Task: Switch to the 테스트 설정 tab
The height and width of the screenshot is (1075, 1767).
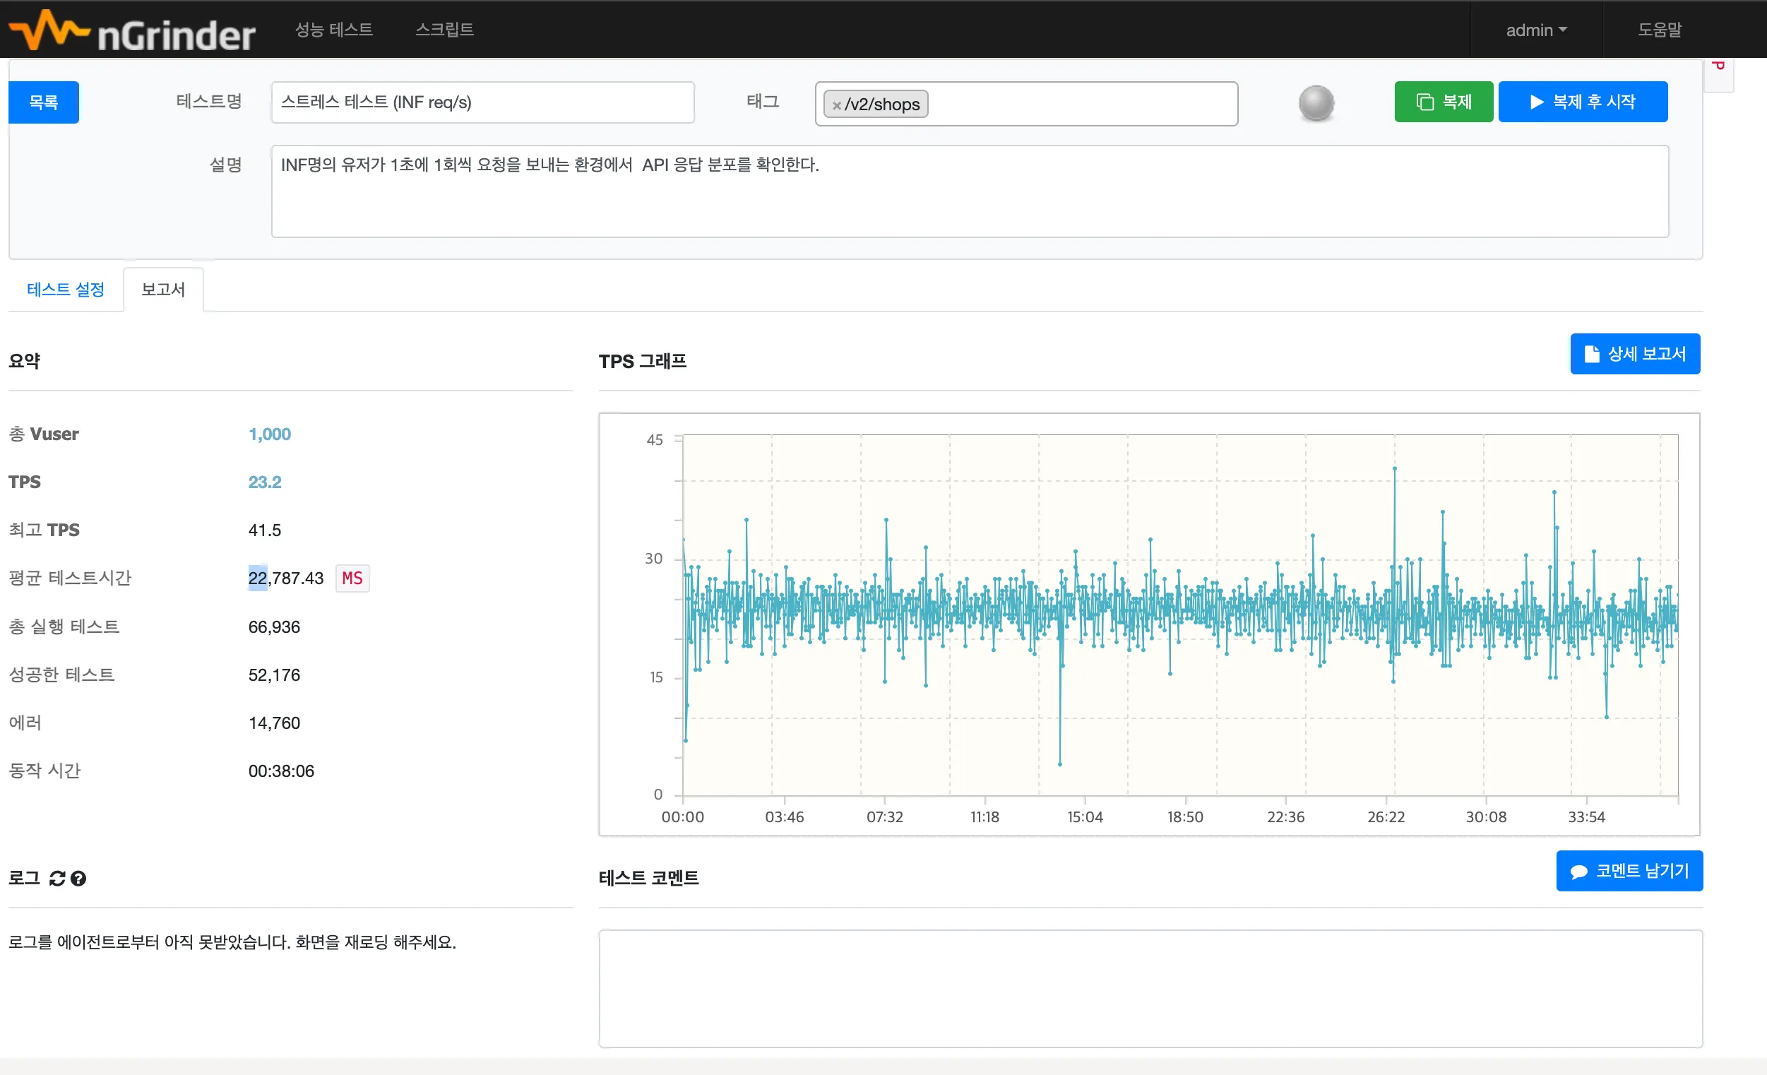Action: click(x=65, y=289)
